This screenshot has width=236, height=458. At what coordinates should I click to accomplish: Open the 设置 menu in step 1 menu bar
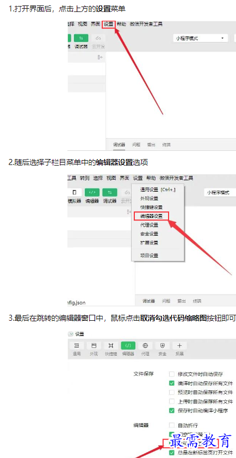point(109,24)
